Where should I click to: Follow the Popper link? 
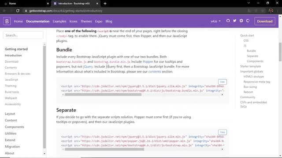148,61
